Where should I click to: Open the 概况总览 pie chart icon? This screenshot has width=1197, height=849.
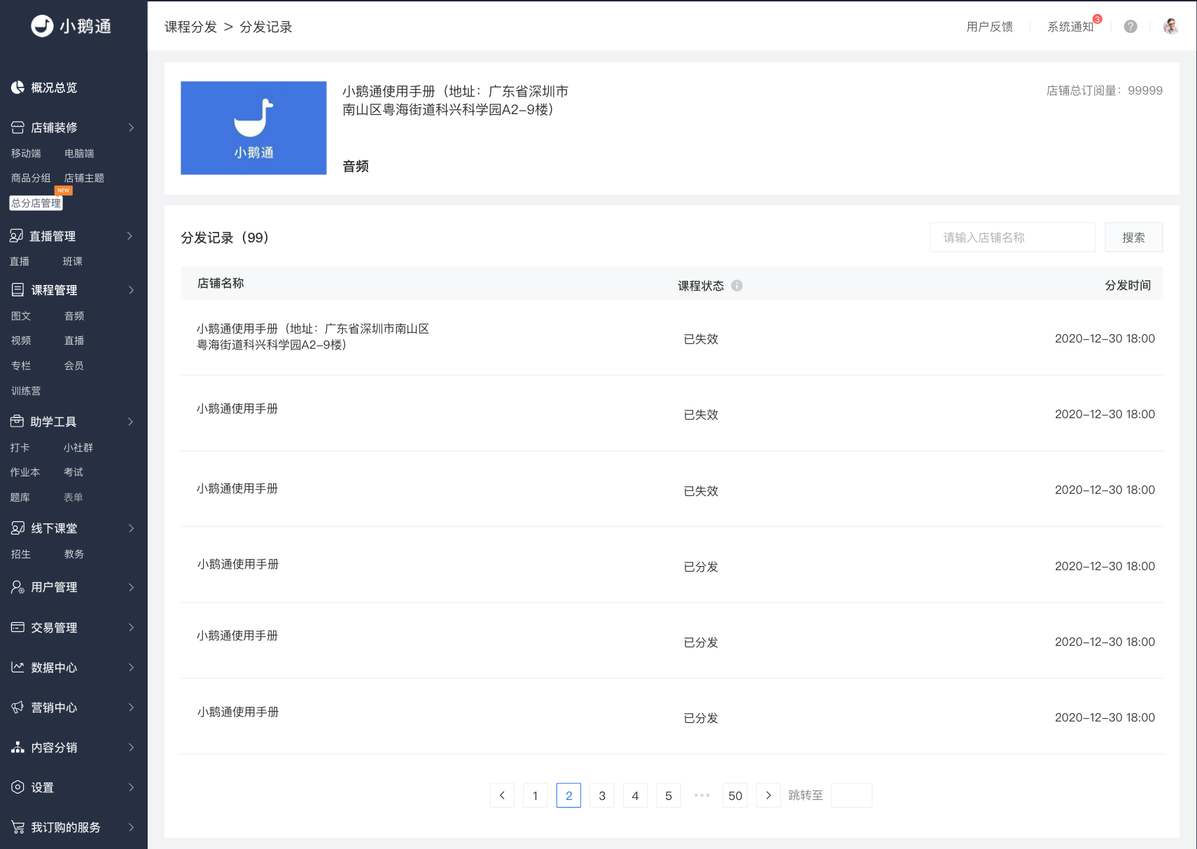point(17,88)
